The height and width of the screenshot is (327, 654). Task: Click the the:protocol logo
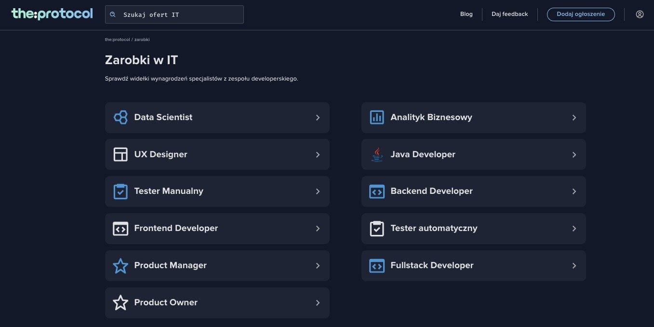coord(52,14)
